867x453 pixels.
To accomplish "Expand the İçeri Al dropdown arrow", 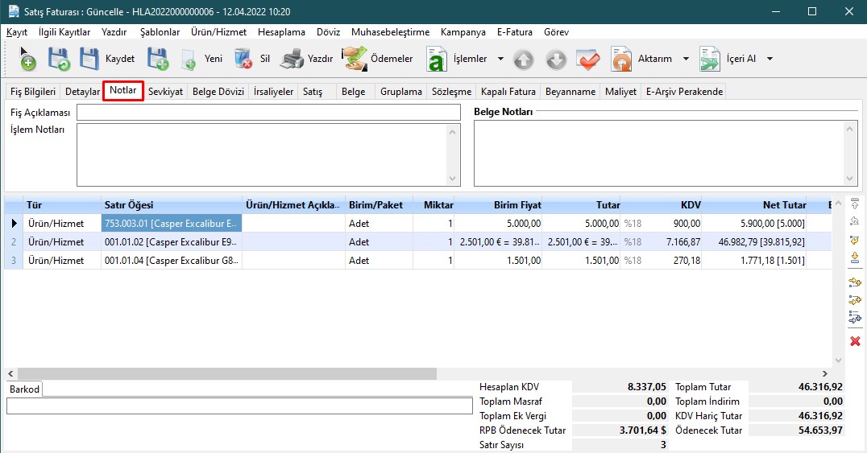I will tap(770, 59).
